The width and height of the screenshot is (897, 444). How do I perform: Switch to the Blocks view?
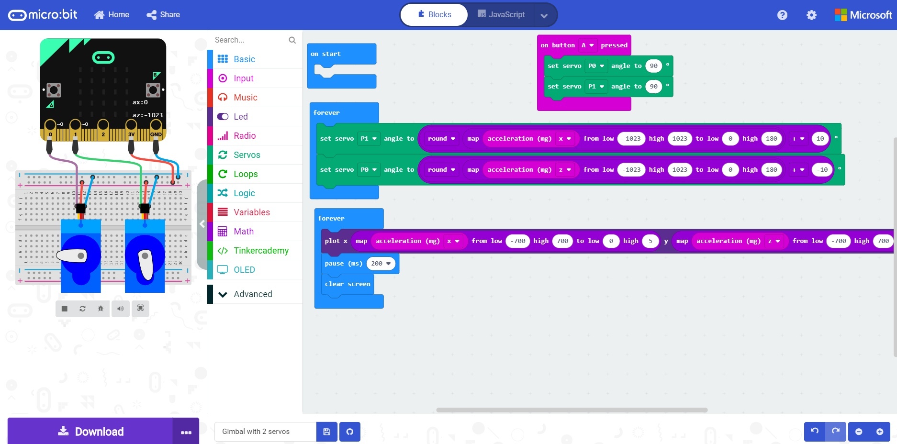(433, 14)
